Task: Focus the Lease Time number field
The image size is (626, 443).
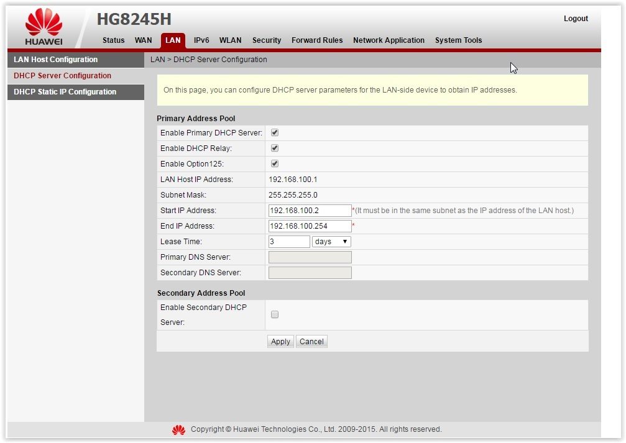Action: coord(289,242)
